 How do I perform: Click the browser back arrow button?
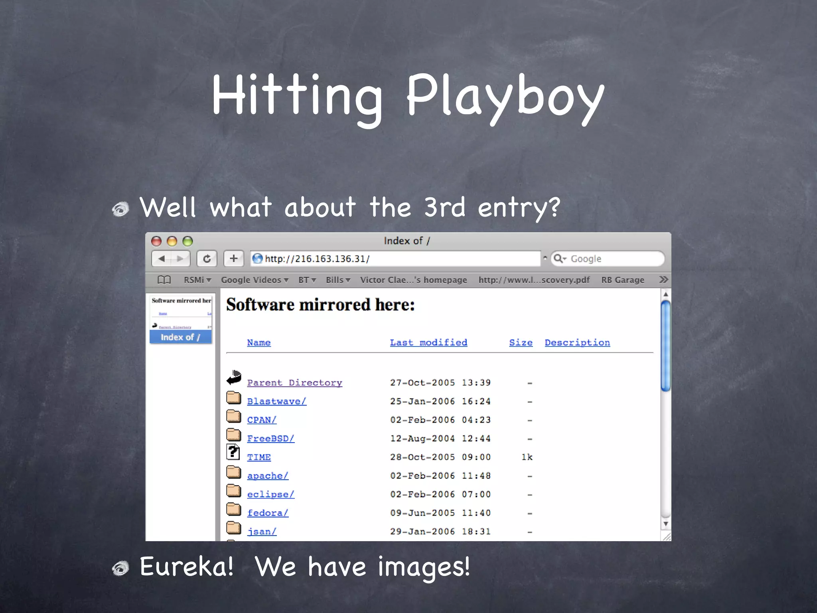[x=162, y=259]
